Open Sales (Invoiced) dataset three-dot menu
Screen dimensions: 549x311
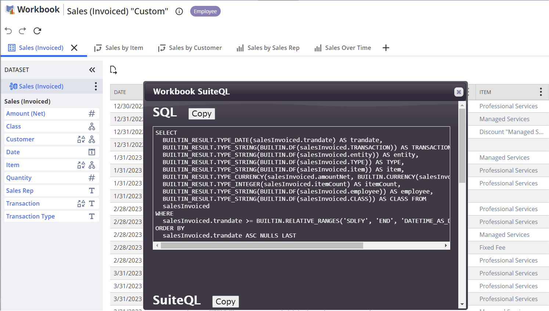pos(95,86)
